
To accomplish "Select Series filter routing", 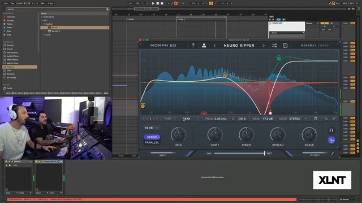I will click(x=152, y=137).
